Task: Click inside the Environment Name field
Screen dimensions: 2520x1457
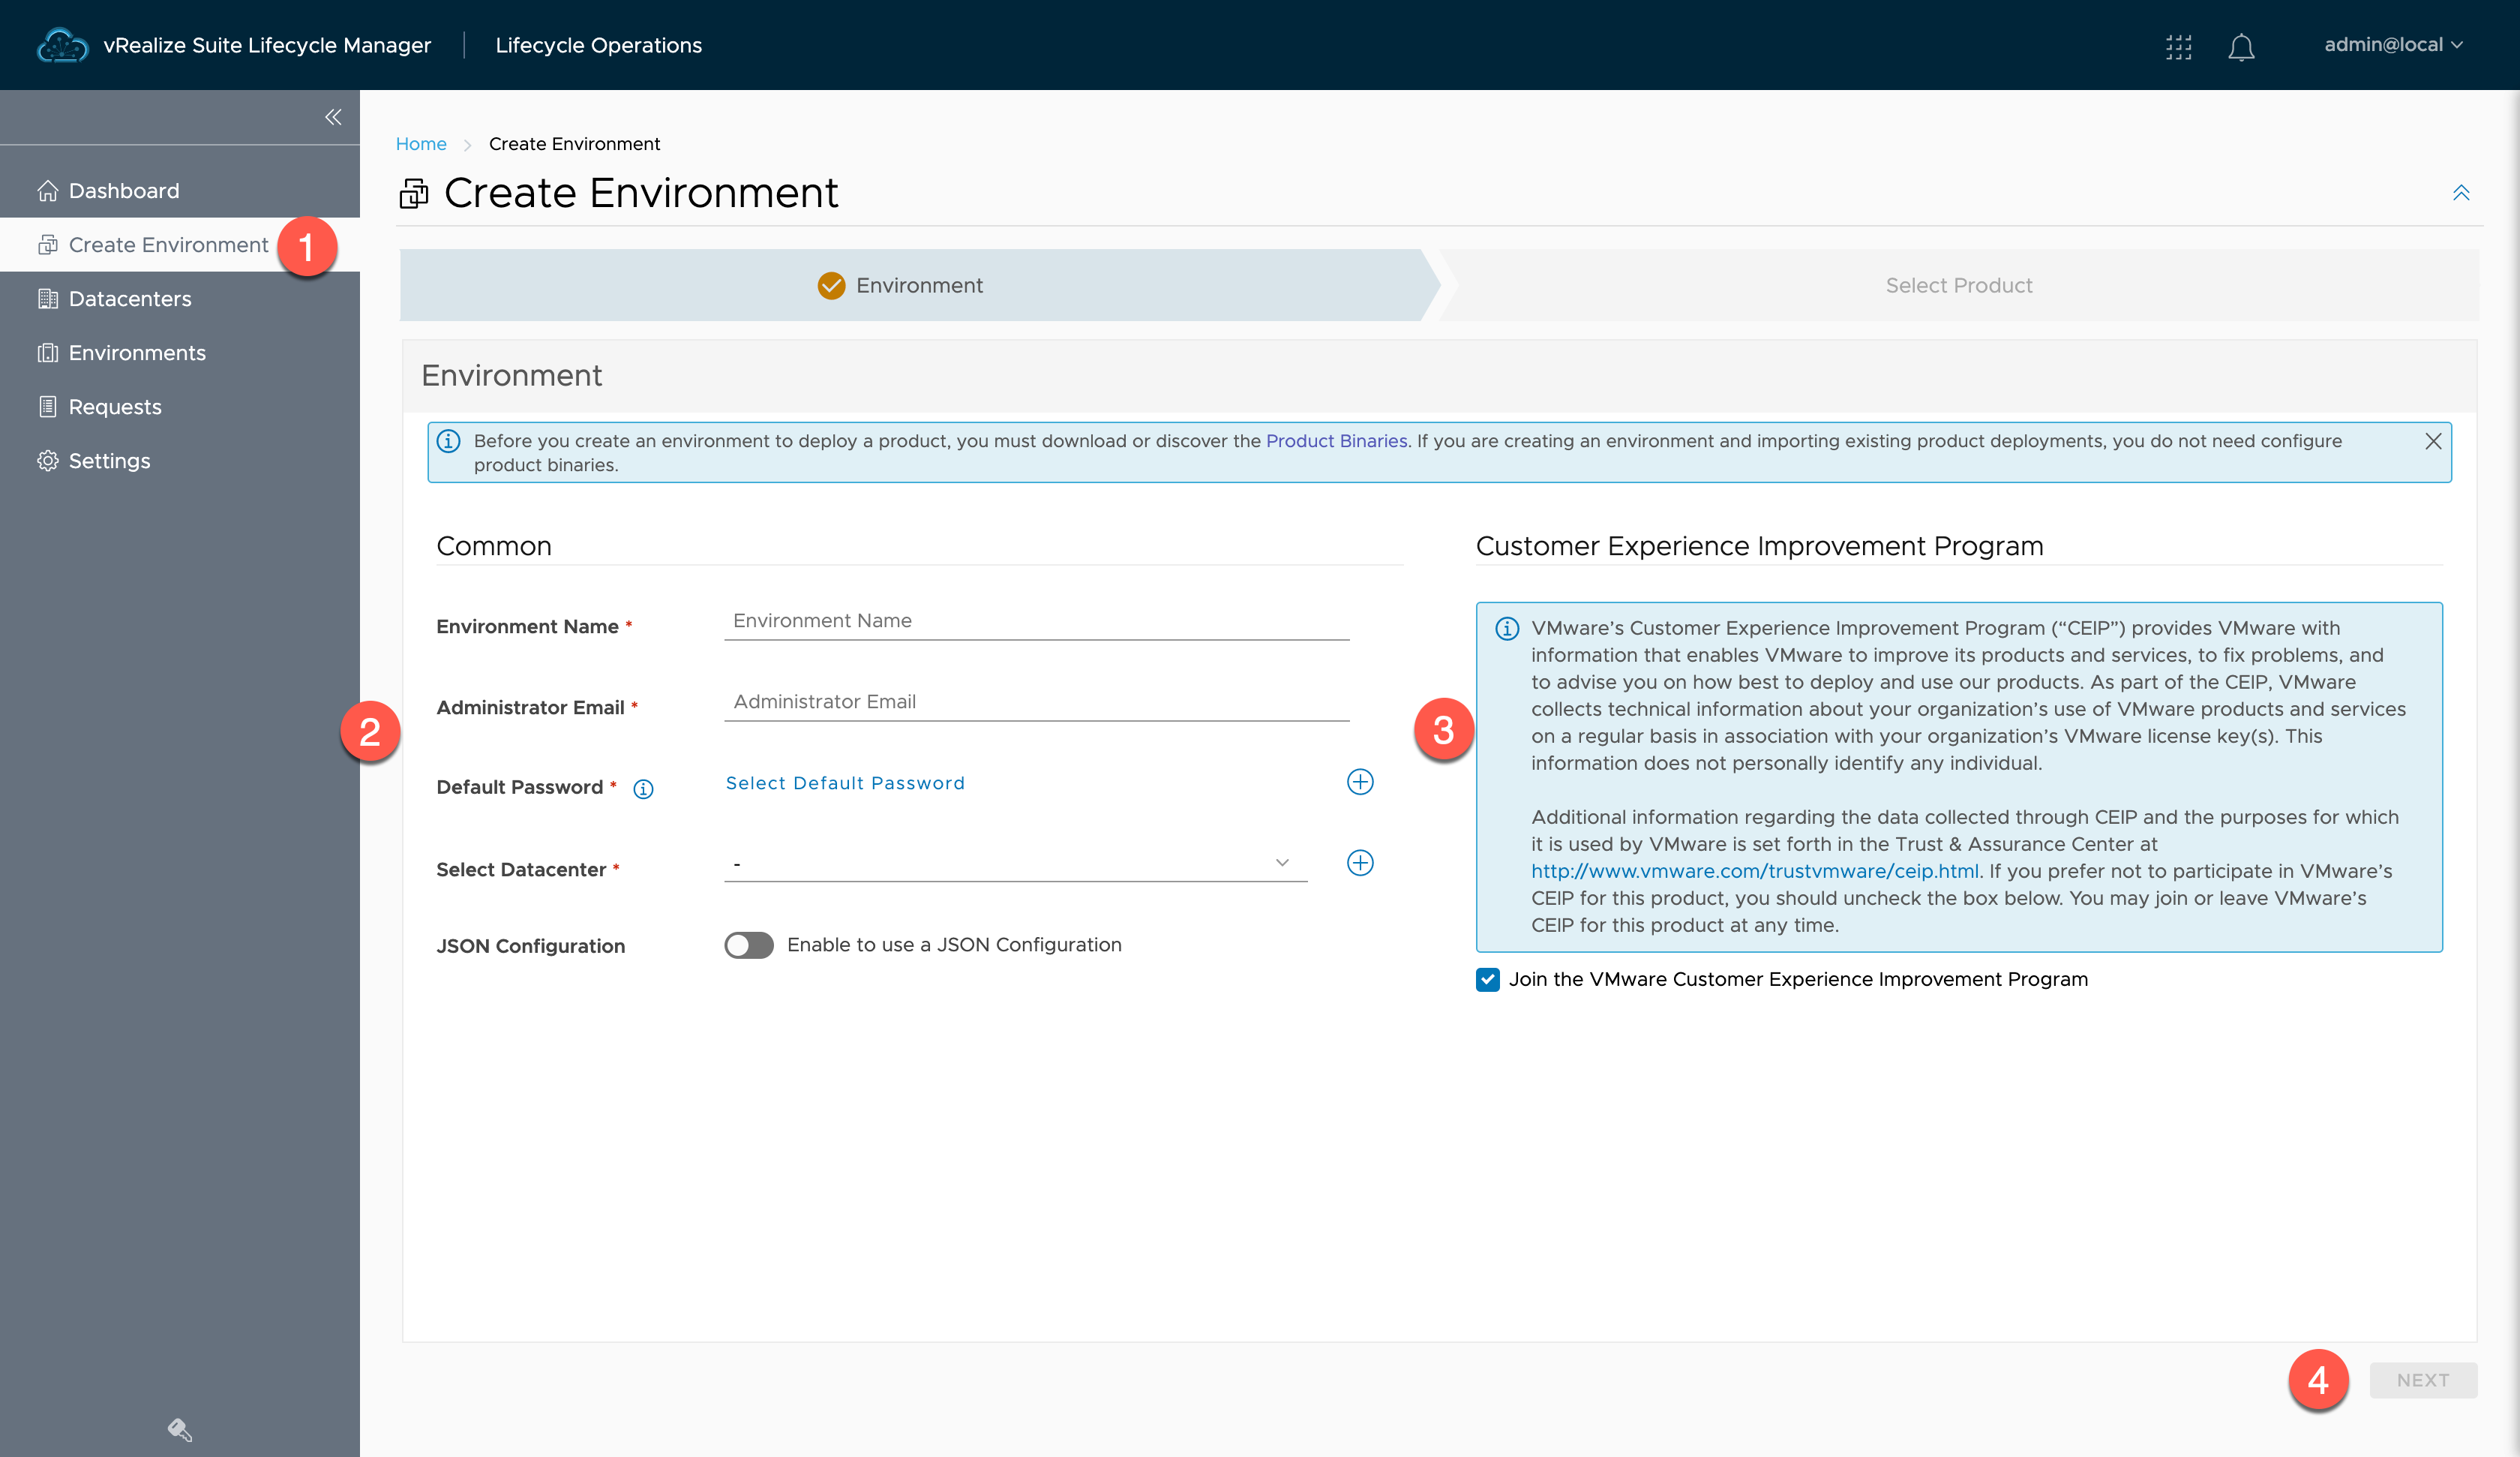Action: coord(1035,620)
